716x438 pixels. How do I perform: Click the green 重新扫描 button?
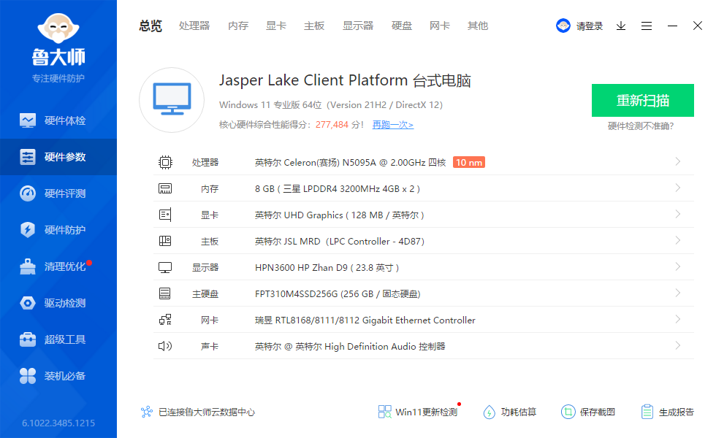642,101
